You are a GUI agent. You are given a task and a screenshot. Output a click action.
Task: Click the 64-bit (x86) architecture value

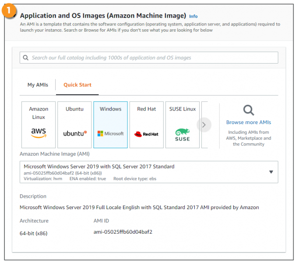34,233
